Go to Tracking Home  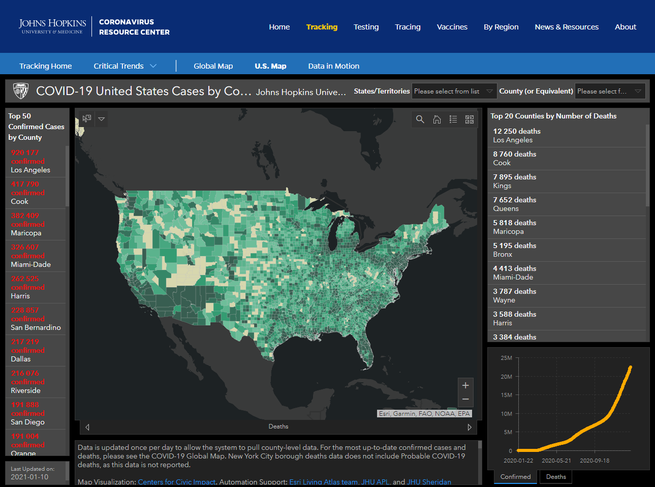46,66
